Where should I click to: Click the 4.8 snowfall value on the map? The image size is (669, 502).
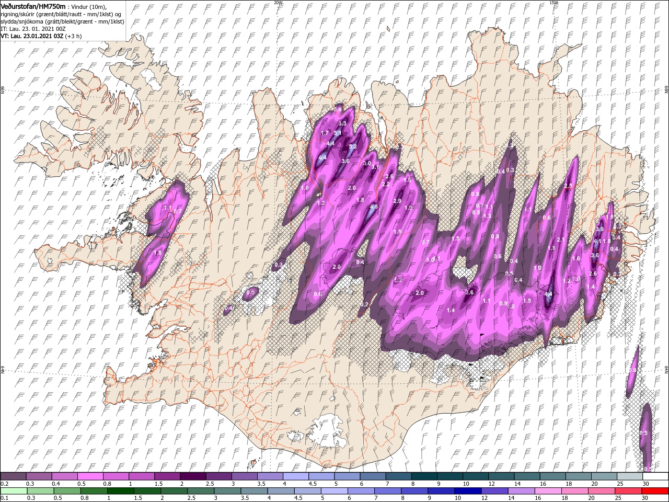(374, 207)
